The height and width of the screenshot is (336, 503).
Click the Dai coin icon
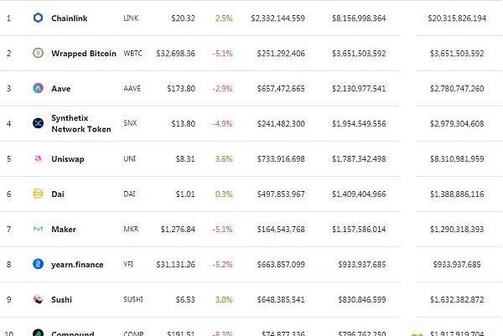pyautogui.click(x=38, y=194)
